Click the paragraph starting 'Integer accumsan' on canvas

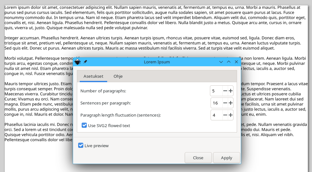153,43
